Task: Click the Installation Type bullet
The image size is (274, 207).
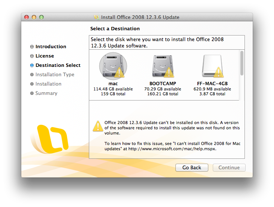Action: coord(32,74)
